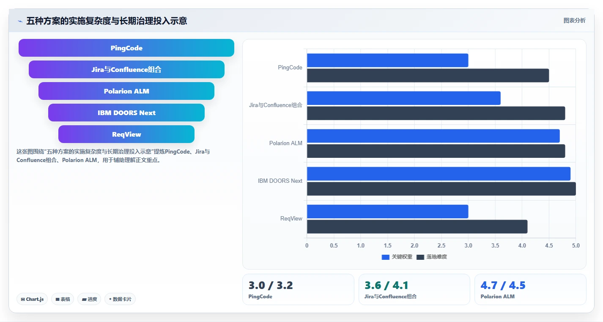Select the PingCode funnel bar

tap(126, 48)
